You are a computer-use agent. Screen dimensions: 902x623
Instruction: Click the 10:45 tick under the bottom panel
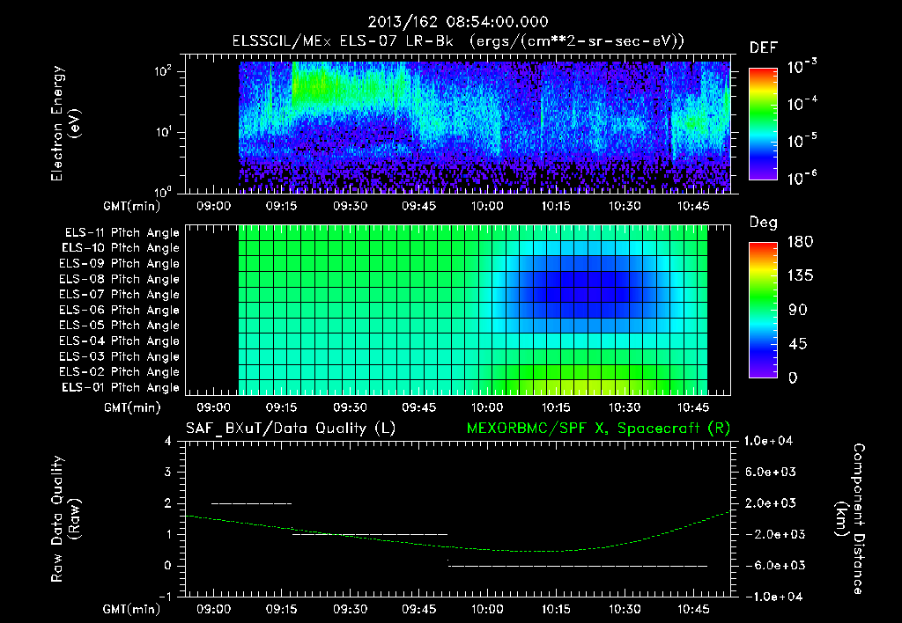693,609
